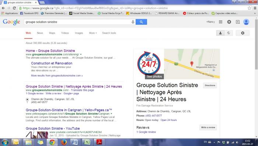Open the Google apps grid icon
This screenshot has width=258, height=146.
tap(220, 22)
